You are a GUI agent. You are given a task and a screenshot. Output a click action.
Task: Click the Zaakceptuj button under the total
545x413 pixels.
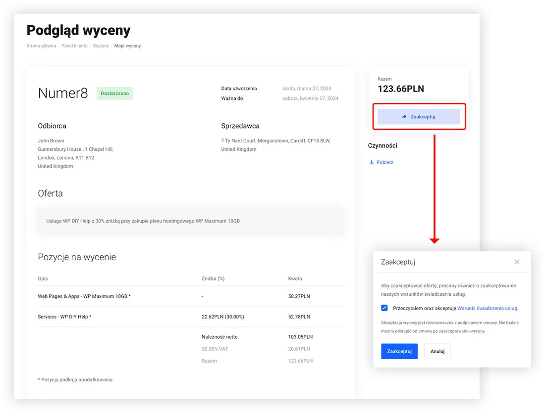(419, 117)
